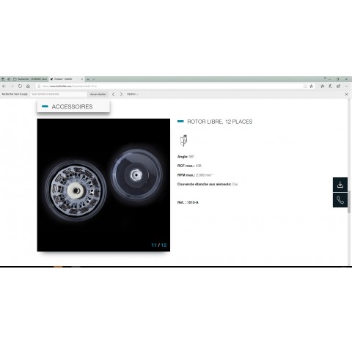Open the browser home page
This screenshot has width=352, height=343.
click(x=28, y=86)
